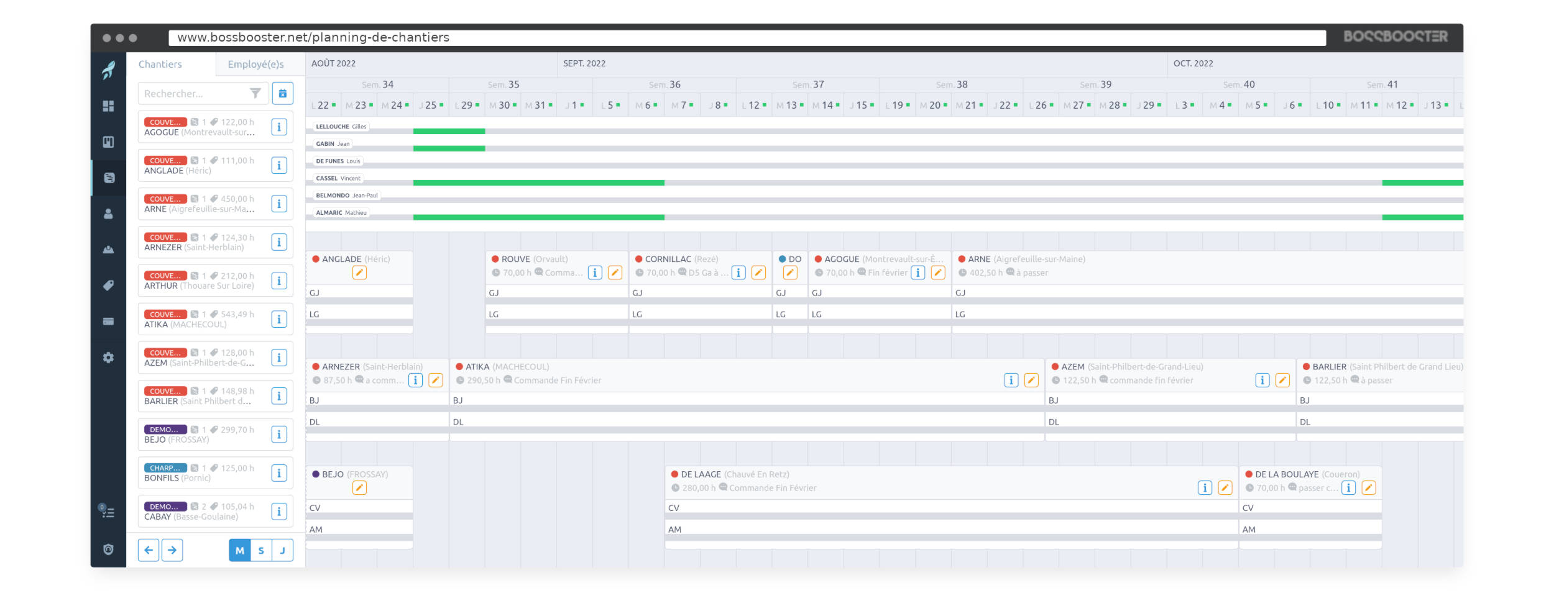Select day M 21 in timeline header
1554x591 pixels.
click(x=970, y=106)
